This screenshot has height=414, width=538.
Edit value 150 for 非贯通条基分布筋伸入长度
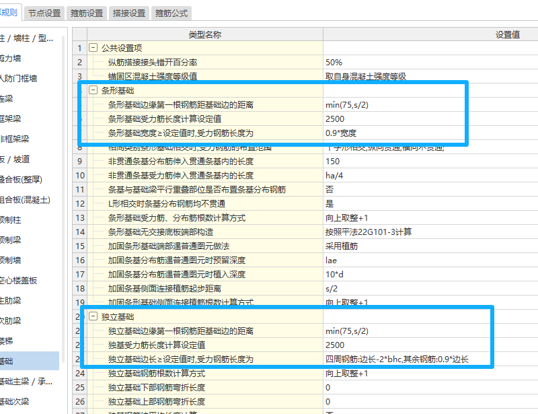[x=430, y=161]
